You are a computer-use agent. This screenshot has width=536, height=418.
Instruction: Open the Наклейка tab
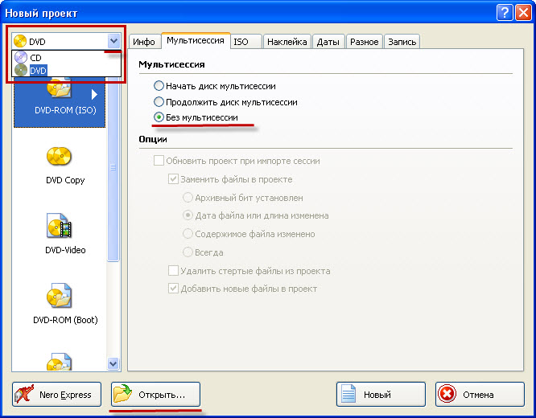coord(287,42)
